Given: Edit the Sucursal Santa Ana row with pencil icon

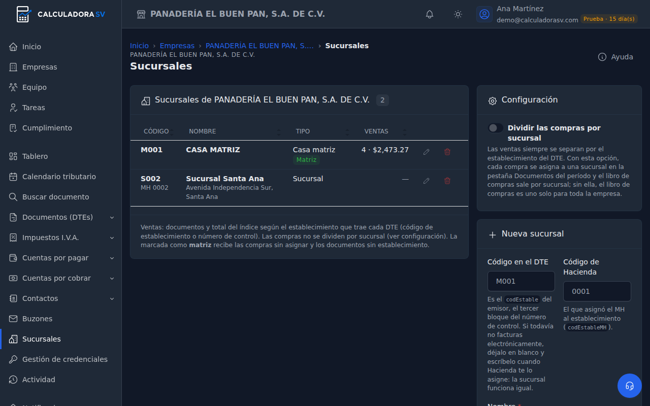Looking at the screenshot, I should 427,181.
